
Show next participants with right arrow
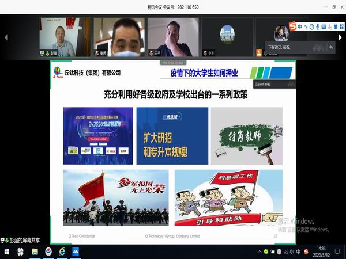340,37
